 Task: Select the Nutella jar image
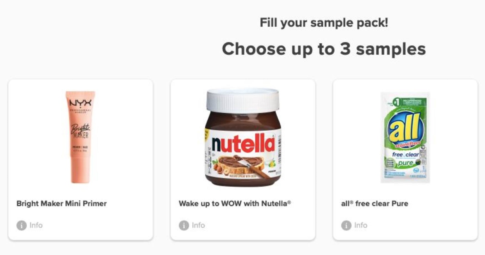[x=243, y=137]
